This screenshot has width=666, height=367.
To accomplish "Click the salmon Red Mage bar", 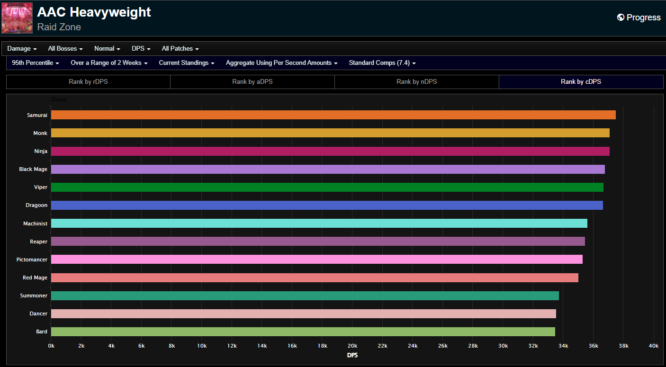I will pyautogui.click(x=315, y=277).
